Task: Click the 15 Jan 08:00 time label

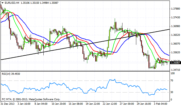Action: 76,104
